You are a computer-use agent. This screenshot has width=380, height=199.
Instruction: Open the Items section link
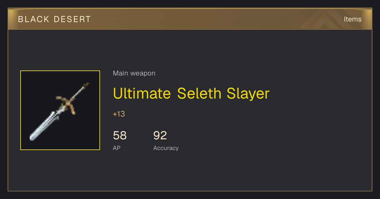(352, 19)
